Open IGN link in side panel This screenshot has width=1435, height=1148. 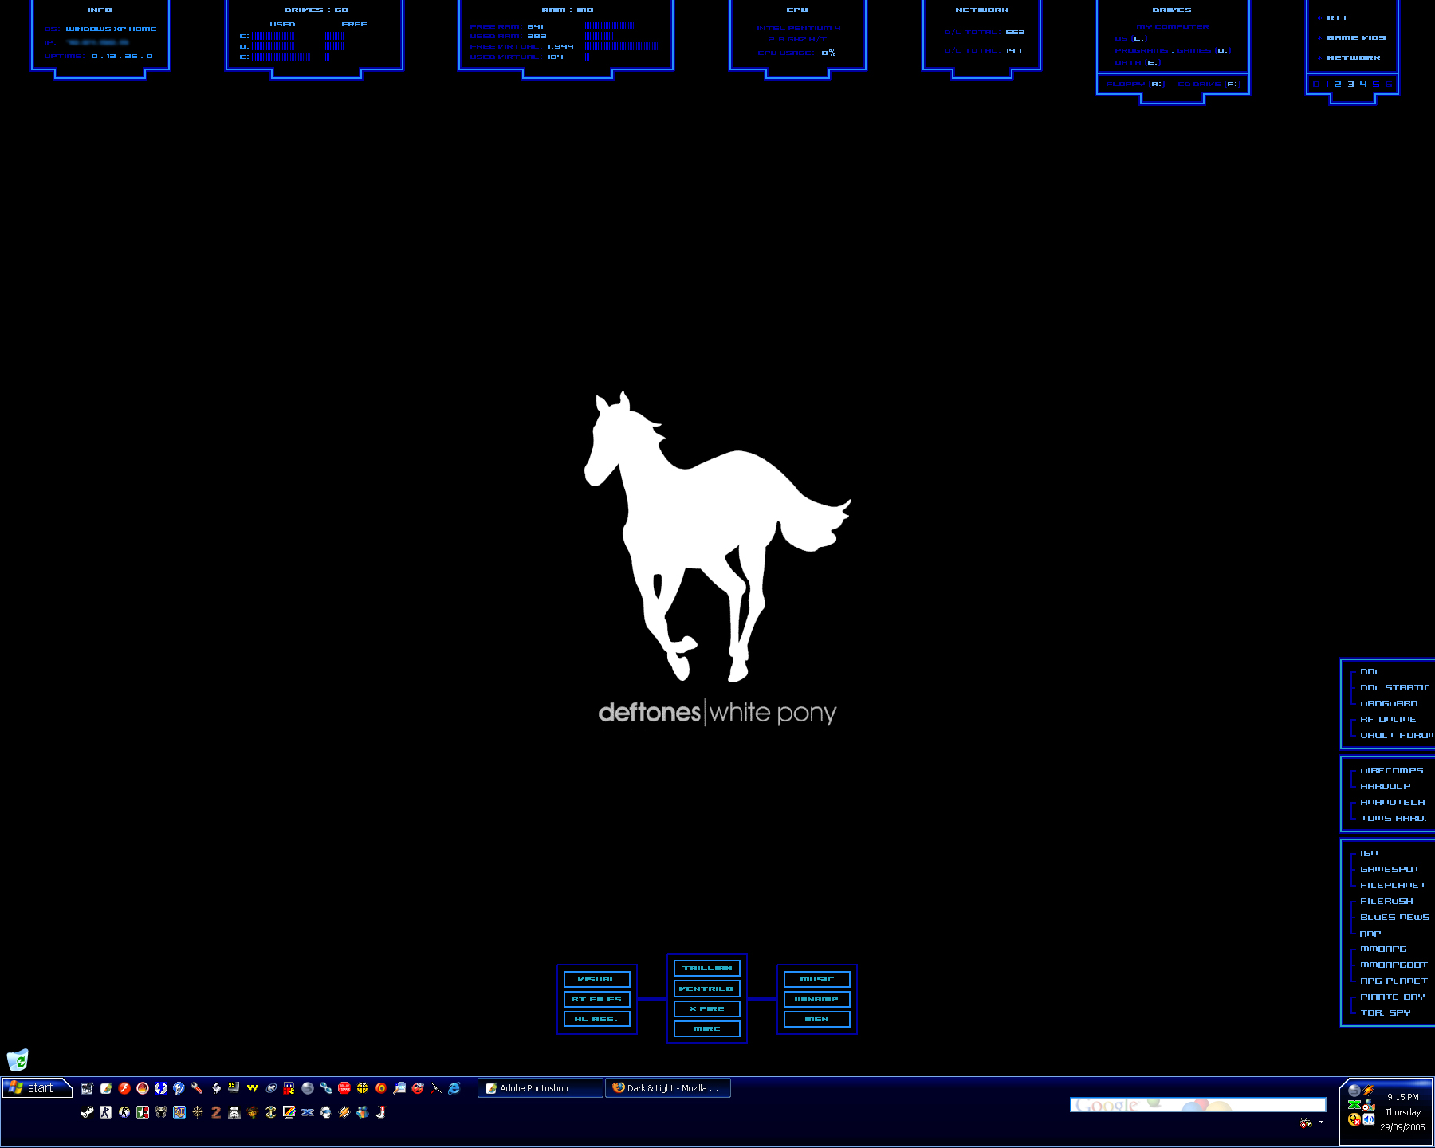(x=1369, y=854)
